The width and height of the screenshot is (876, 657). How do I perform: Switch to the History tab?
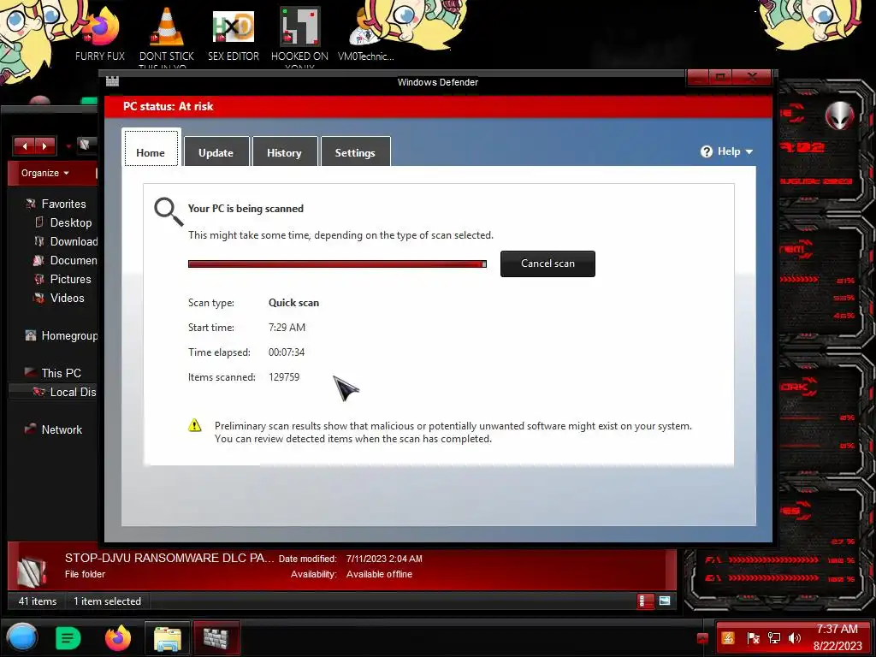(284, 151)
